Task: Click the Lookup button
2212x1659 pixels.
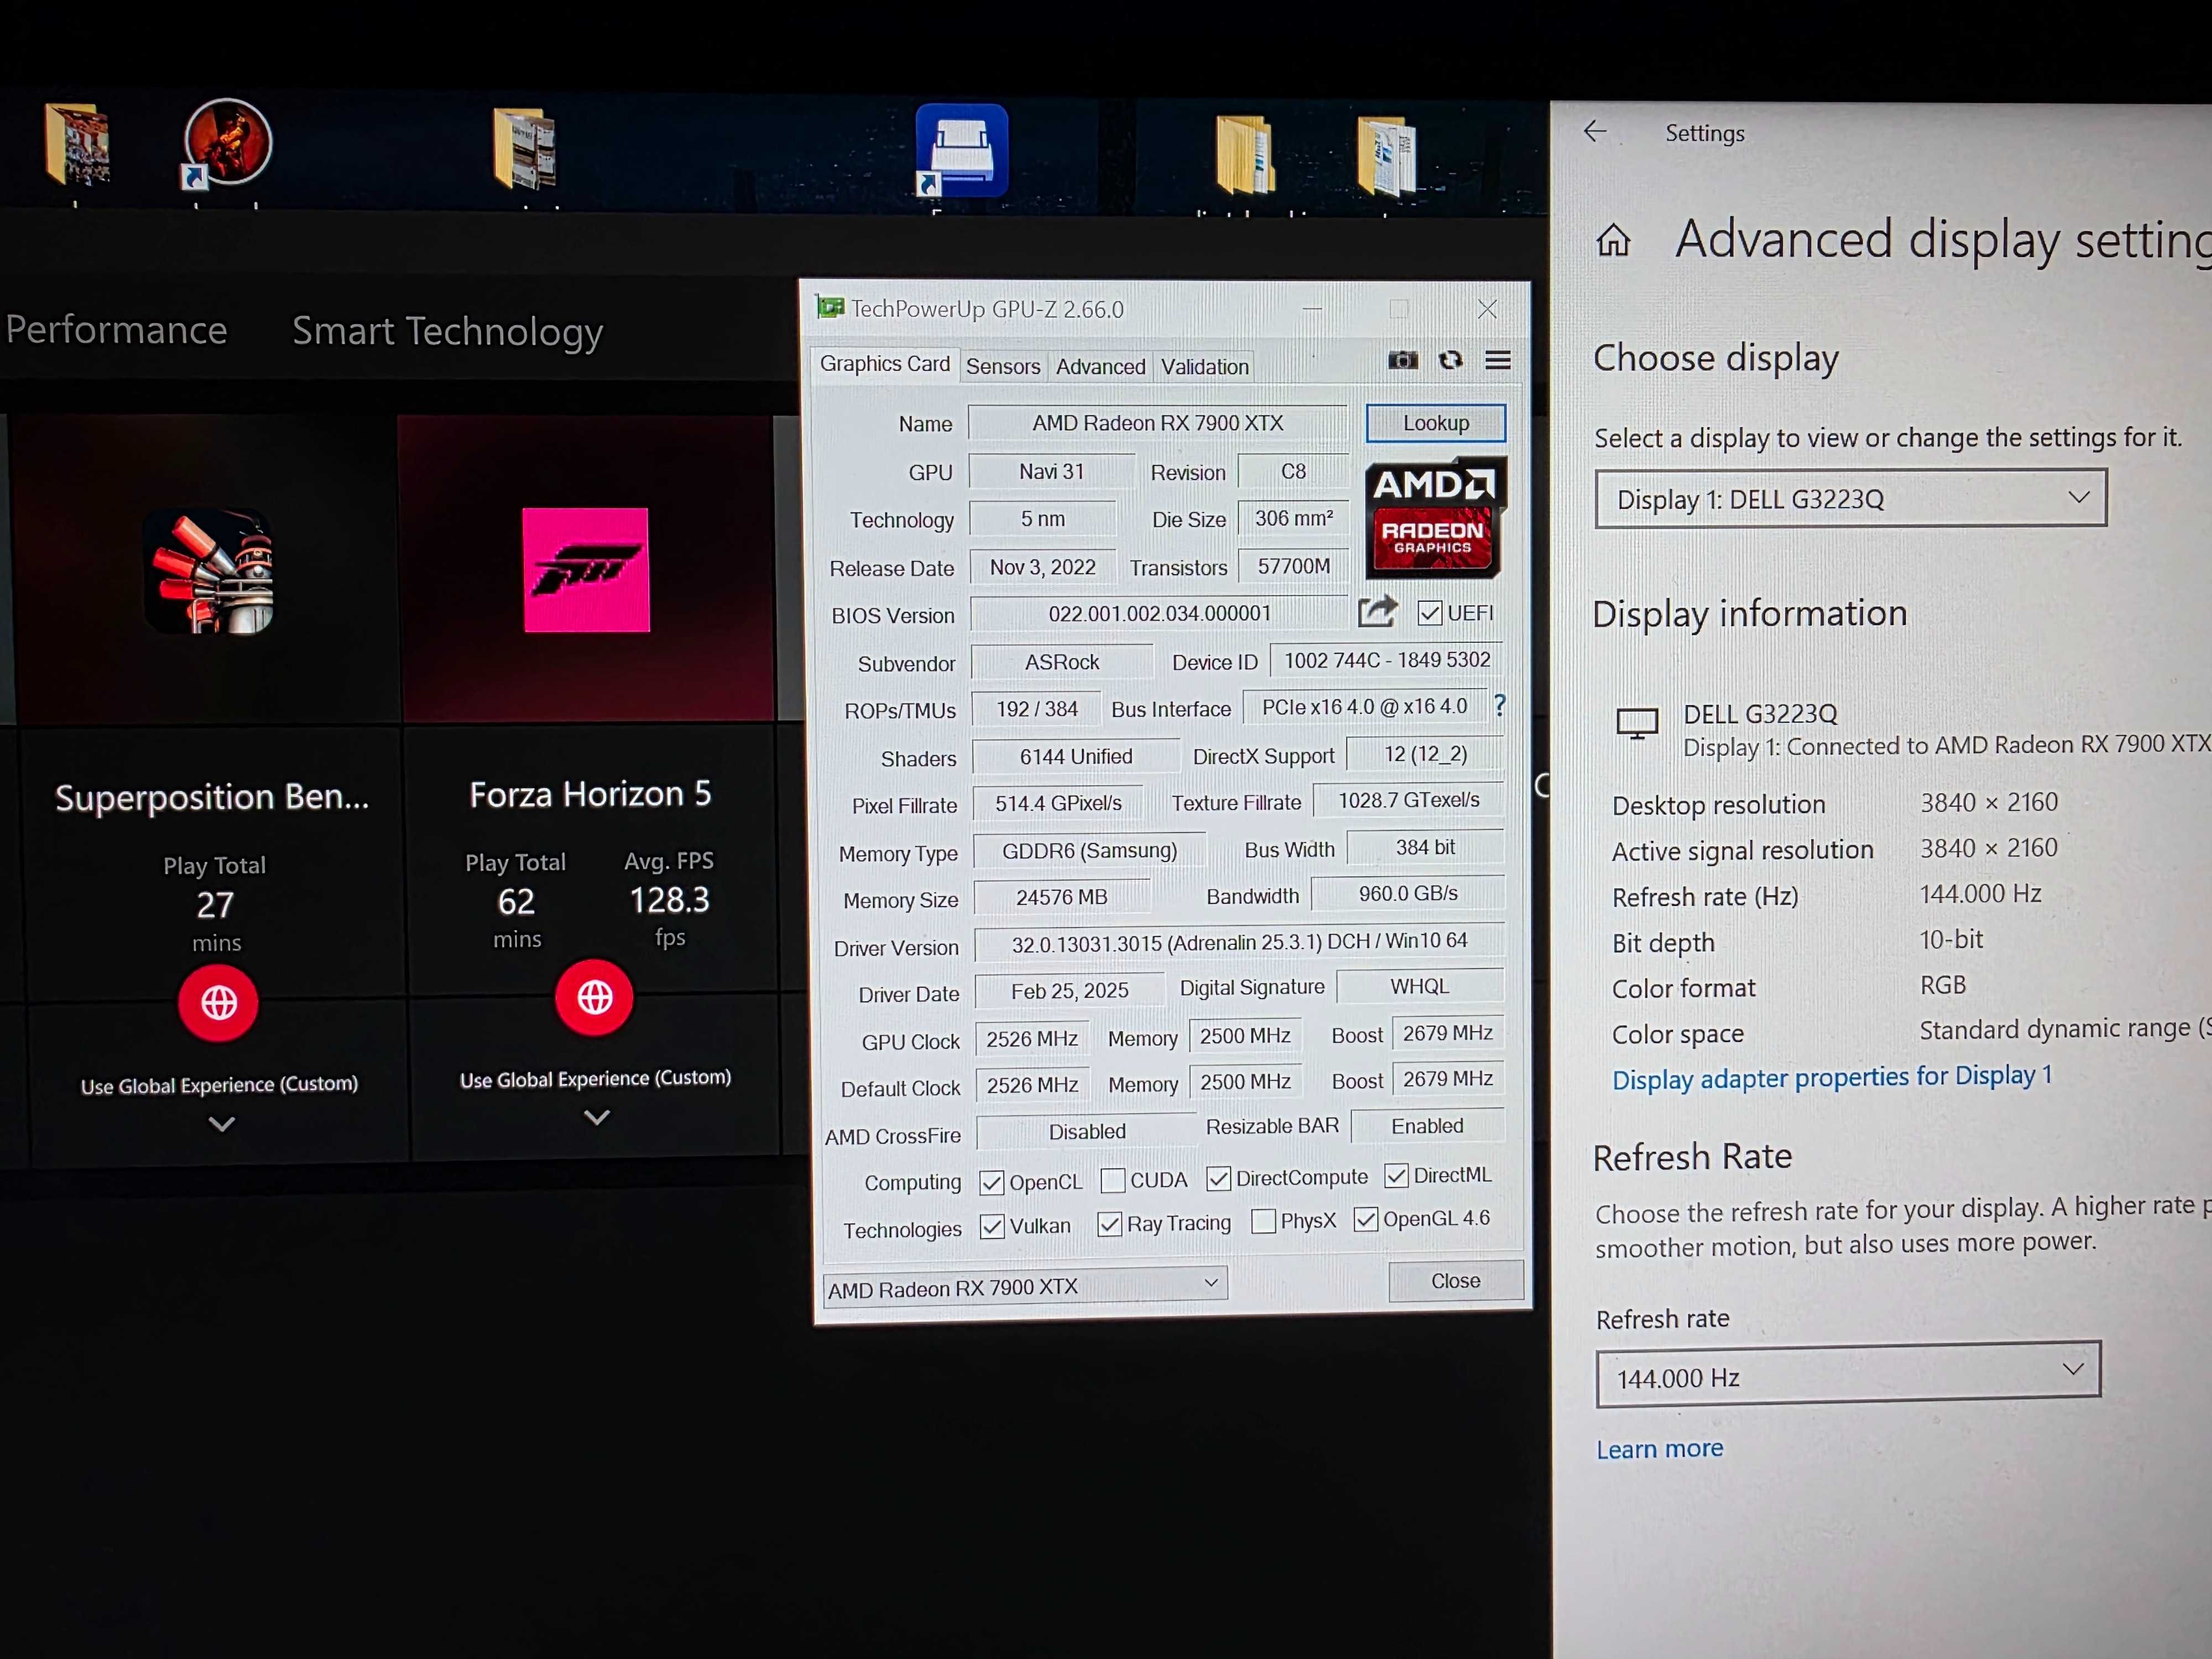Action: coord(1435,422)
